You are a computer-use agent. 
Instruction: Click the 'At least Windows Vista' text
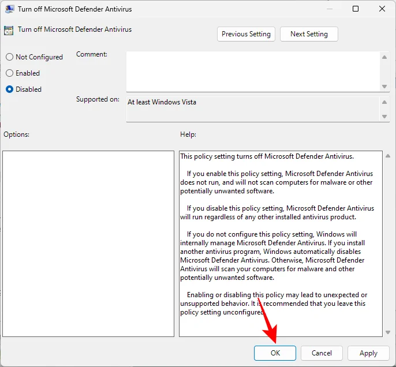(162, 102)
